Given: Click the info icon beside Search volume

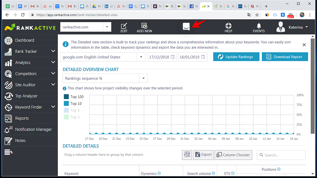Looking at the screenshot, I should tap(213, 173).
